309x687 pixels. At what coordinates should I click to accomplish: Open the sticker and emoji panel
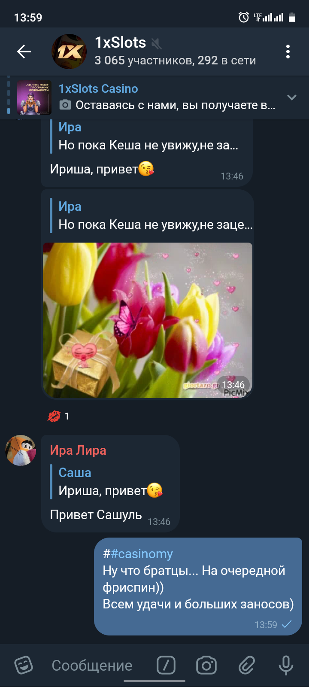[x=24, y=665]
